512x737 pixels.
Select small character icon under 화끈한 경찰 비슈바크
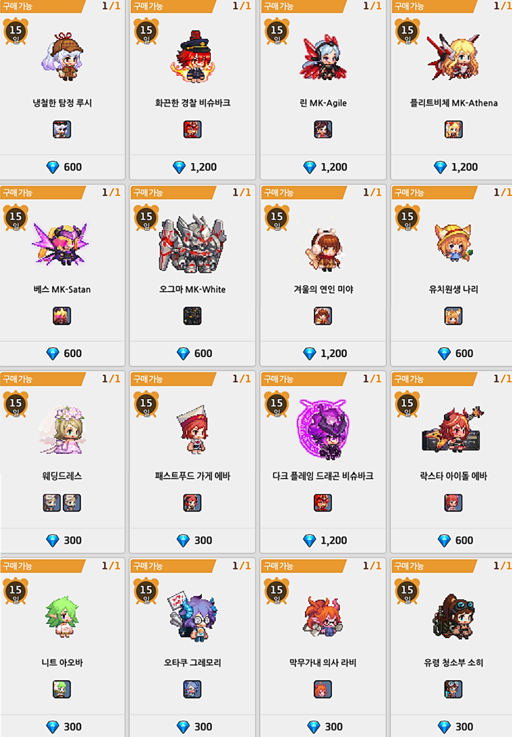192,129
